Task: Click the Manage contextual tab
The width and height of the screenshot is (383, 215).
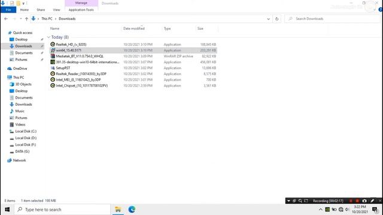Action: click(x=81, y=3)
